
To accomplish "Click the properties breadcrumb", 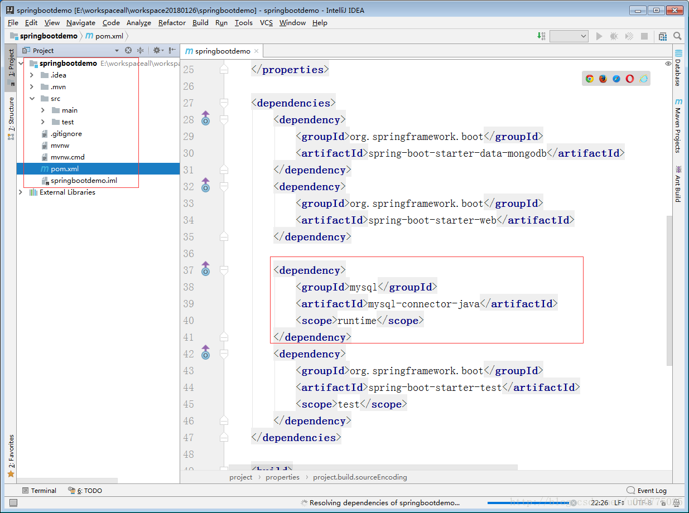I will 282,477.
